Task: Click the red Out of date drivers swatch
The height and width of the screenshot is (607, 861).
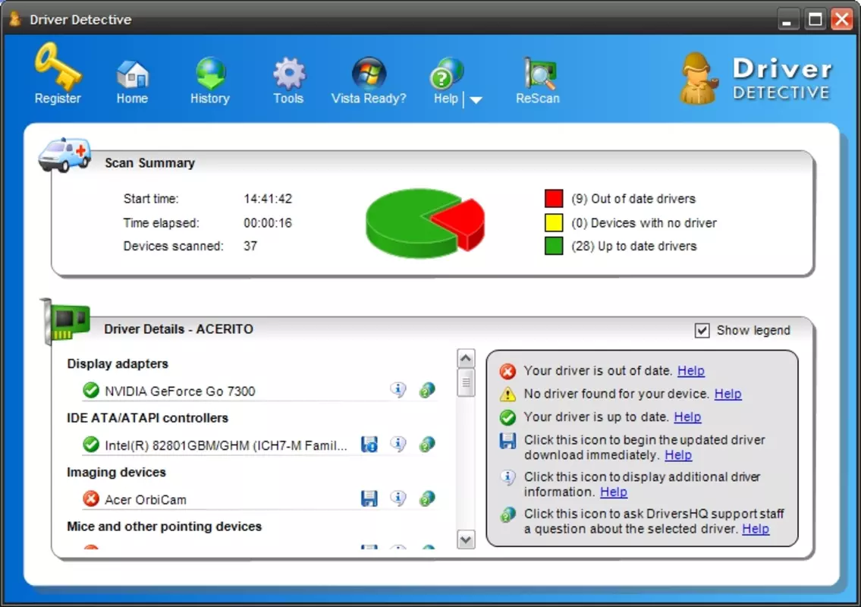Action: [x=554, y=198]
